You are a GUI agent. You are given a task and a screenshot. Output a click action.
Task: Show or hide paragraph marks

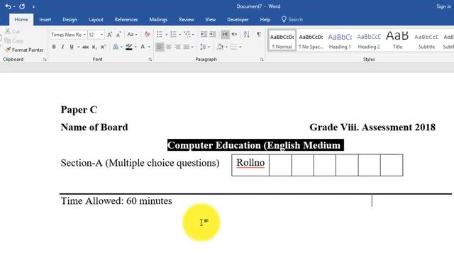click(259, 35)
